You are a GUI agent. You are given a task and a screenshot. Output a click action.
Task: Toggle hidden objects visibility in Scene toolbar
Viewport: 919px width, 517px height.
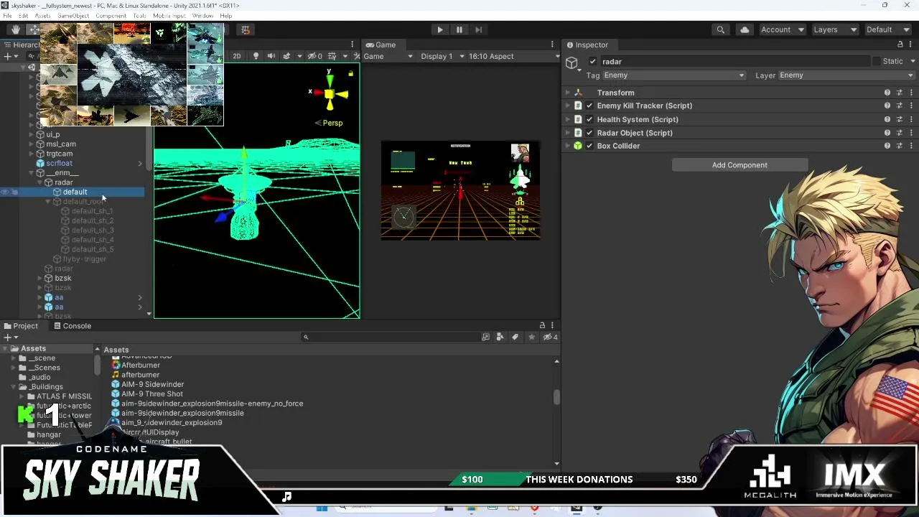315,56
